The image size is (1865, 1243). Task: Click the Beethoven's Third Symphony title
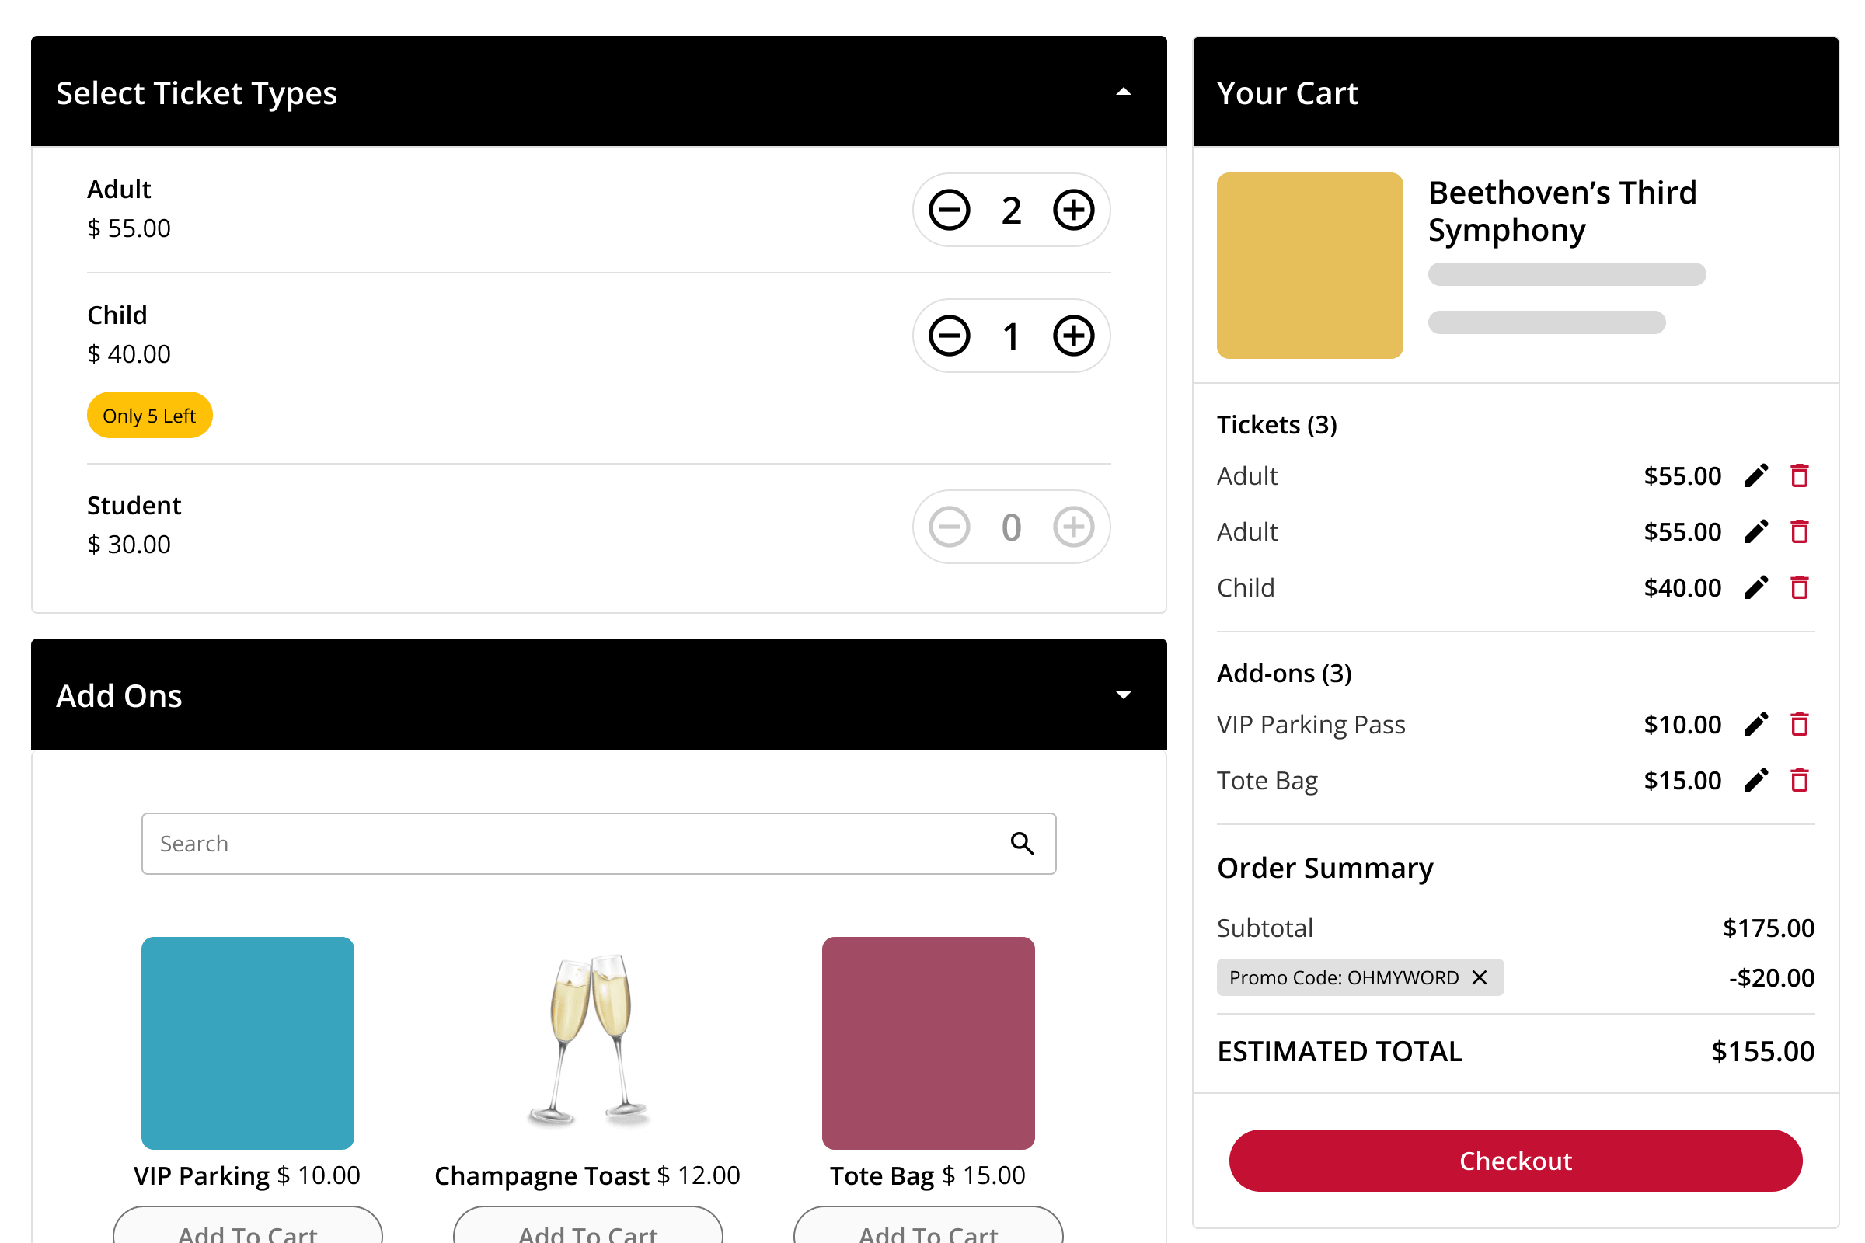tap(1562, 211)
